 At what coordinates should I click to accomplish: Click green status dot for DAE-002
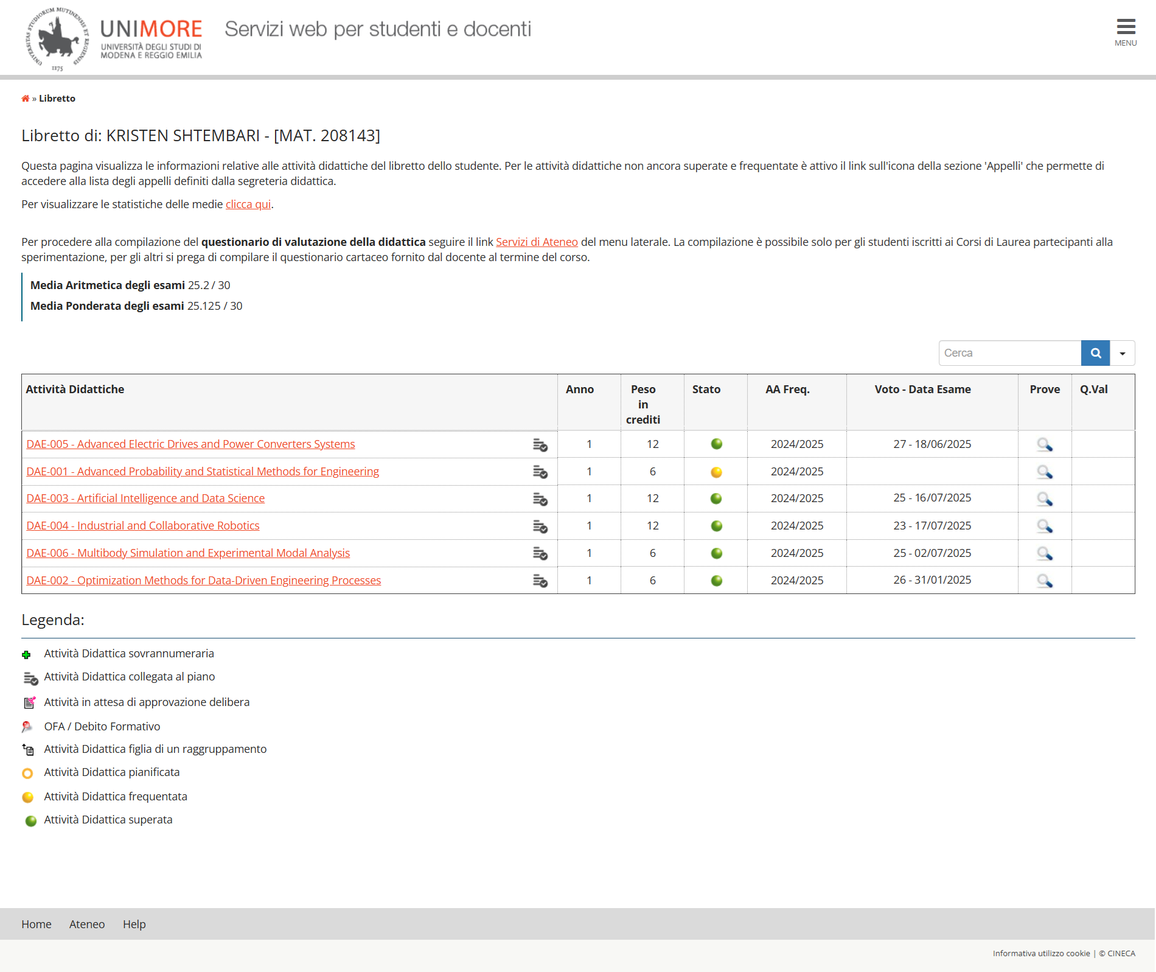click(x=717, y=581)
